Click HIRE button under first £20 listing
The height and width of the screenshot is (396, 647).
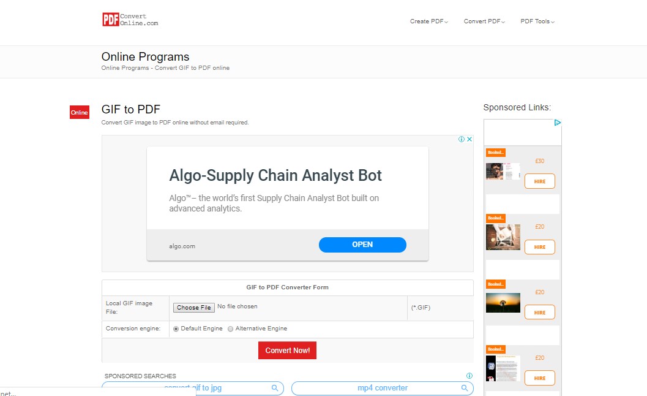[540, 247]
